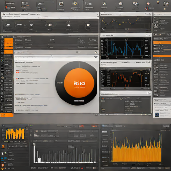Select the round icon in the right sidebar top
The height and width of the screenshot is (171, 171).
tap(156, 25)
